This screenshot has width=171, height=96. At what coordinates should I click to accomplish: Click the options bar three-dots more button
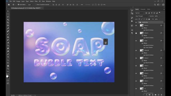pyautogui.click(x=82, y=5)
